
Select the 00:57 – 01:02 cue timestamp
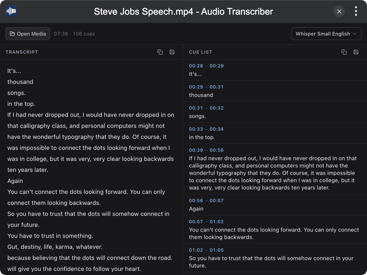pyautogui.click(x=206, y=221)
